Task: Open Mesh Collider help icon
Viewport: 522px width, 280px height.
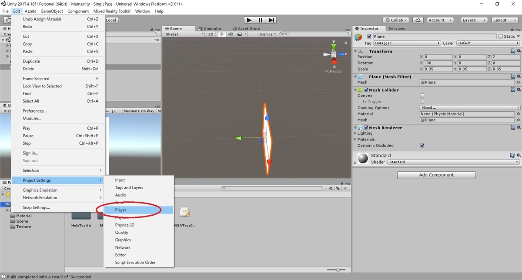Action: point(513,90)
